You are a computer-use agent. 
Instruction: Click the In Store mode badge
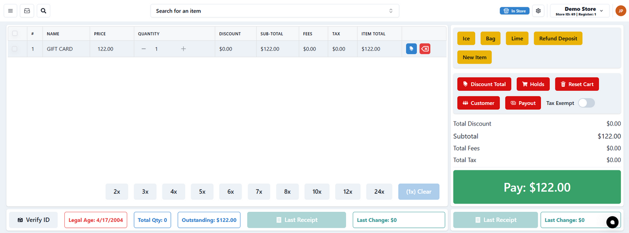coord(514,11)
